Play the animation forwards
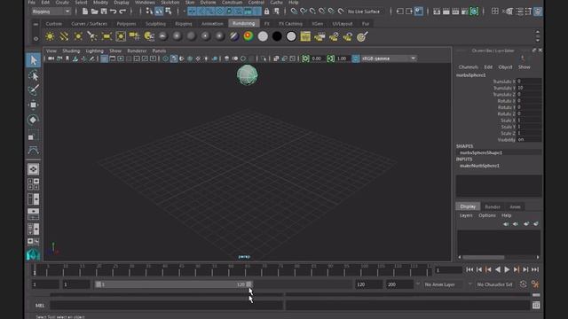This screenshot has height=319, width=568. click(507, 269)
